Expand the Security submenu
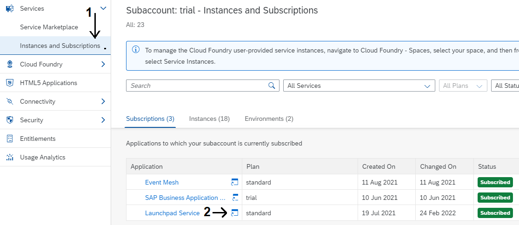 click(103, 120)
